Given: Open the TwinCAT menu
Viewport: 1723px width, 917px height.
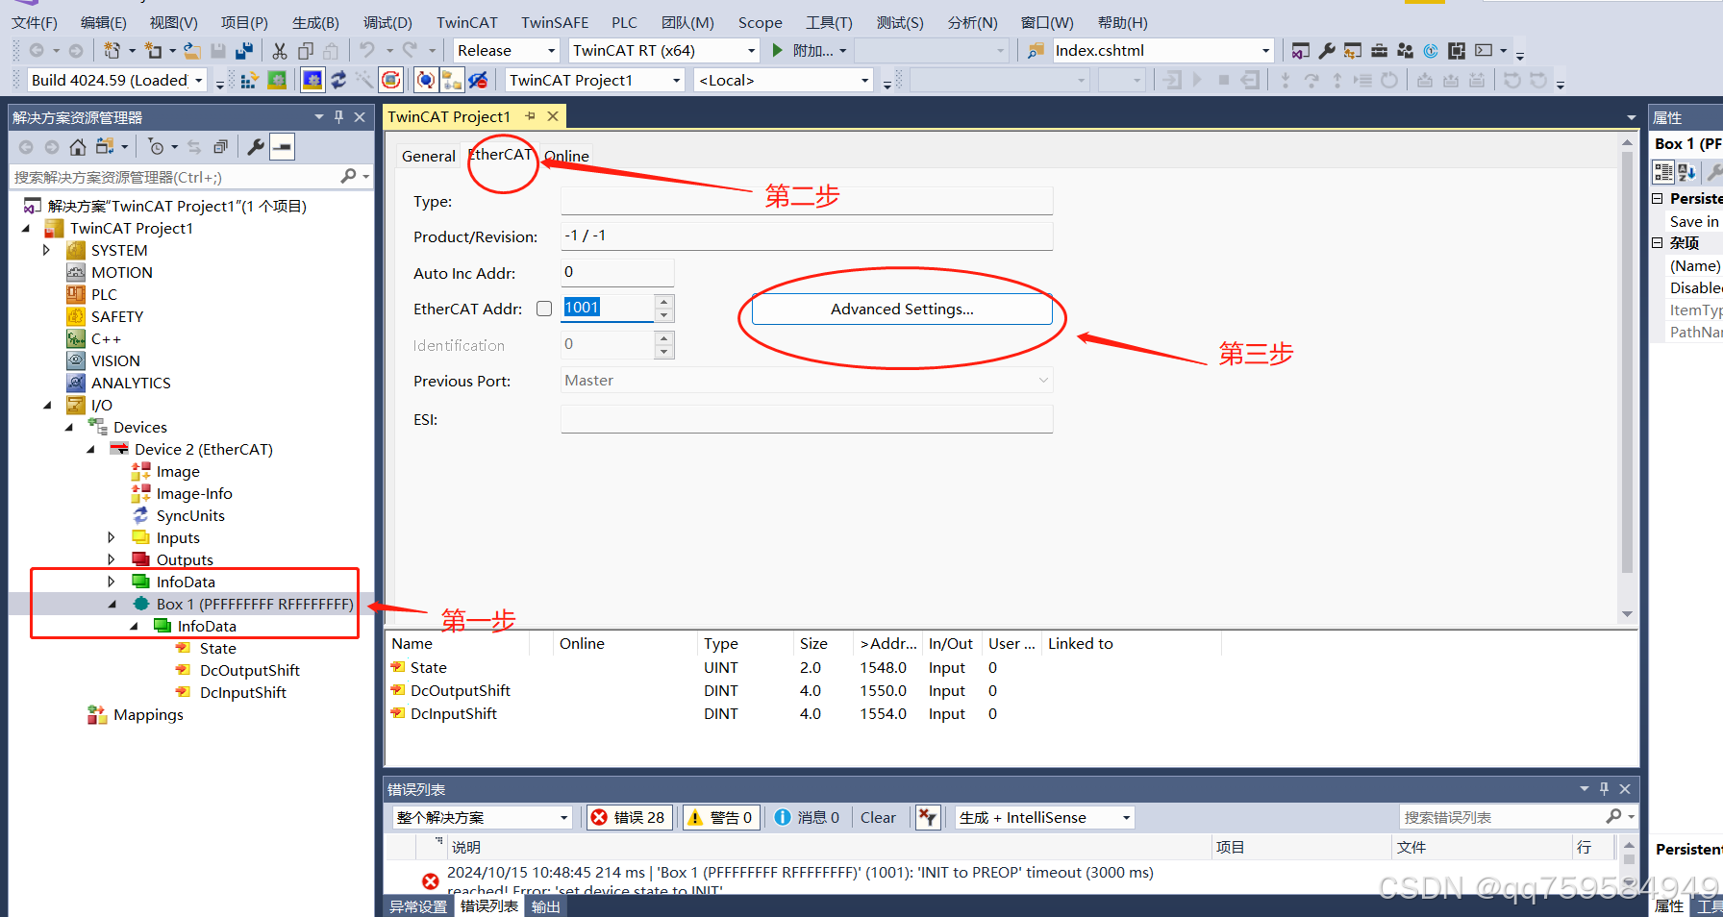Looking at the screenshot, I should [466, 22].
